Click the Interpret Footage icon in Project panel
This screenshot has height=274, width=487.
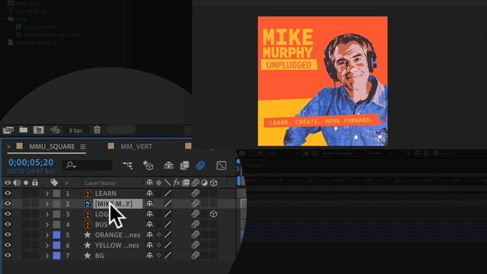8,130
